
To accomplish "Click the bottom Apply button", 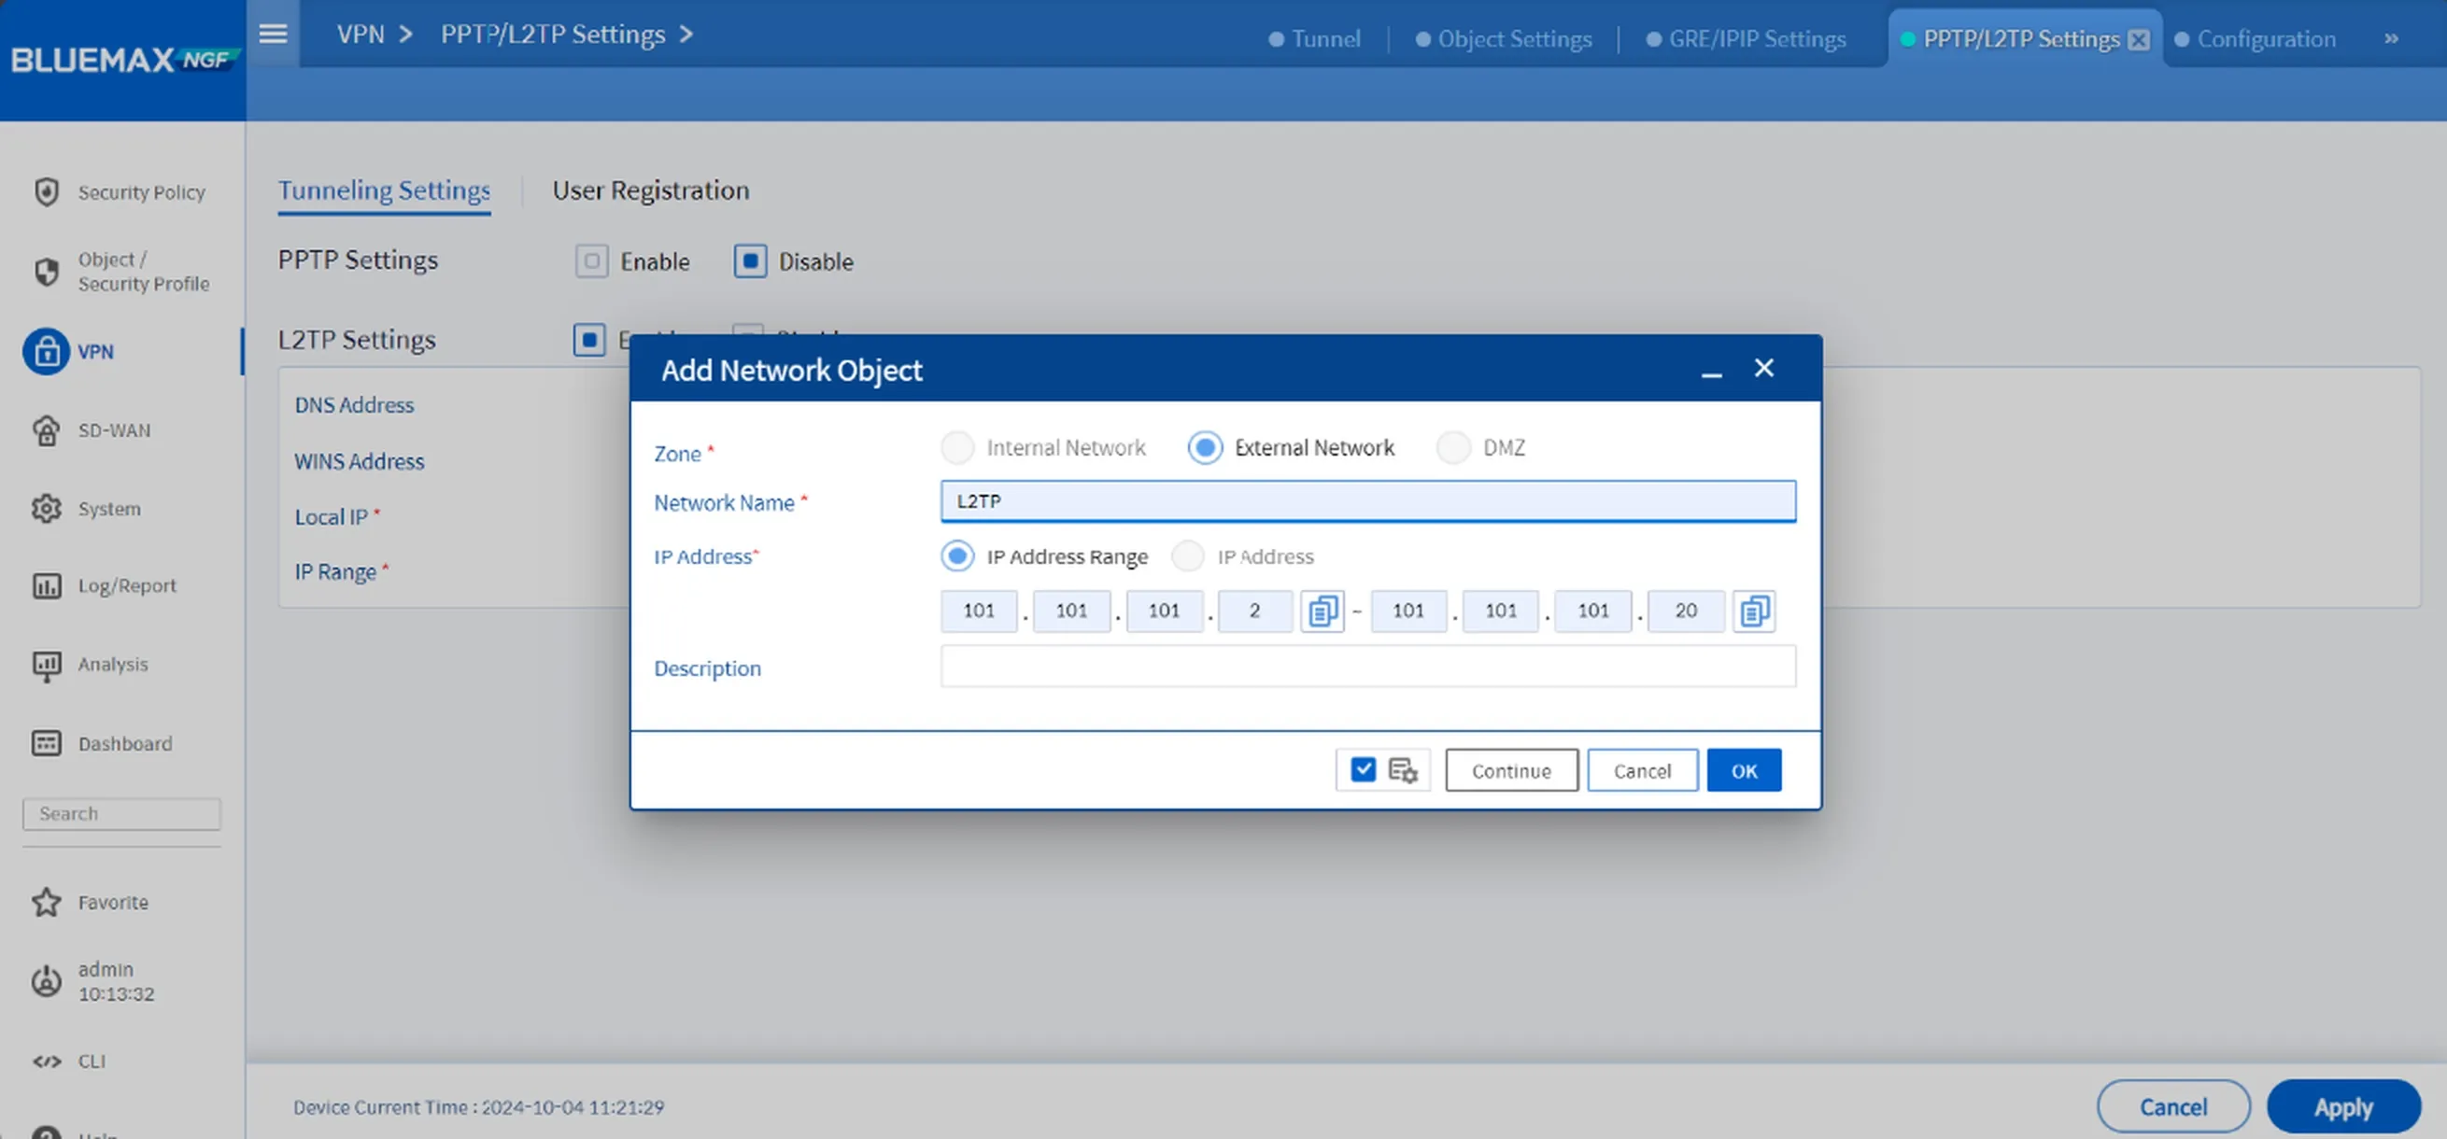I will (x=2343, y=1106).
